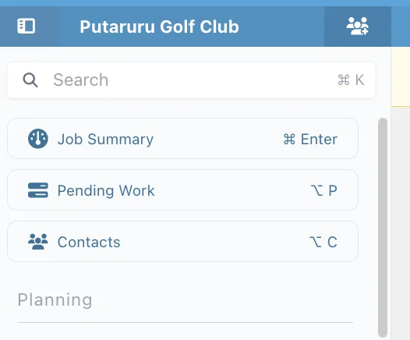This screenshot has height=340, width=410.
Task: Open the Pending Work menu item
Action: pos(182,189)
